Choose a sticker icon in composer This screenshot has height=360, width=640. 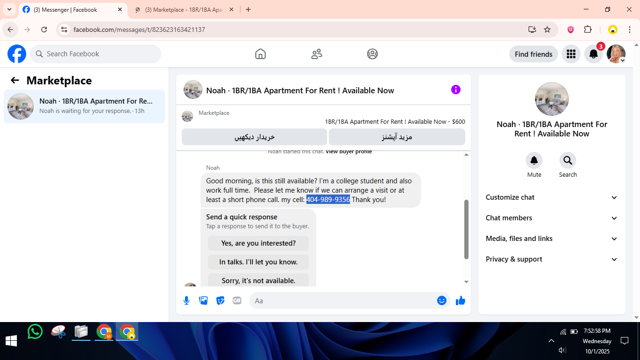(x=220, y=300)
